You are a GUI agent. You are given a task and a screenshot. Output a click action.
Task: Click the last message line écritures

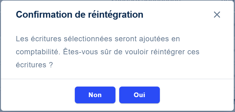pyautogui.click(x=31, y=65)
